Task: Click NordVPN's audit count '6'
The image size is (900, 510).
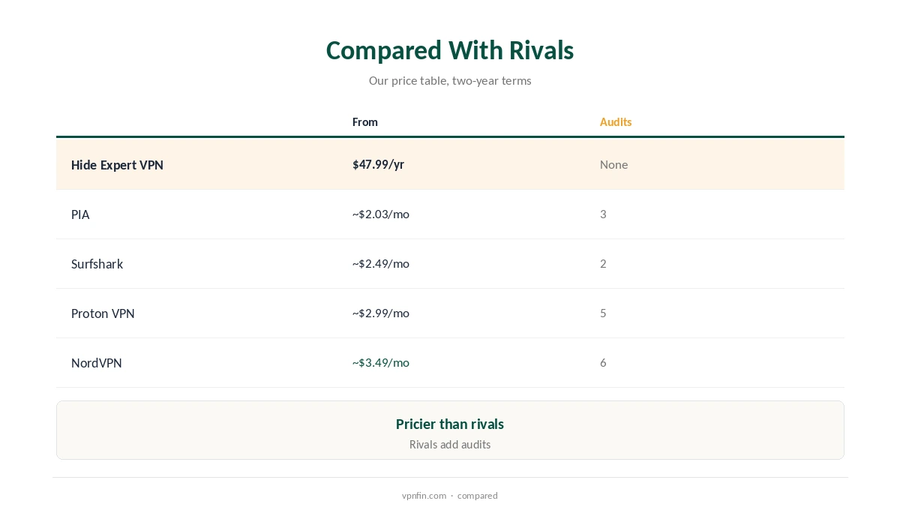Action: (603, 362)
